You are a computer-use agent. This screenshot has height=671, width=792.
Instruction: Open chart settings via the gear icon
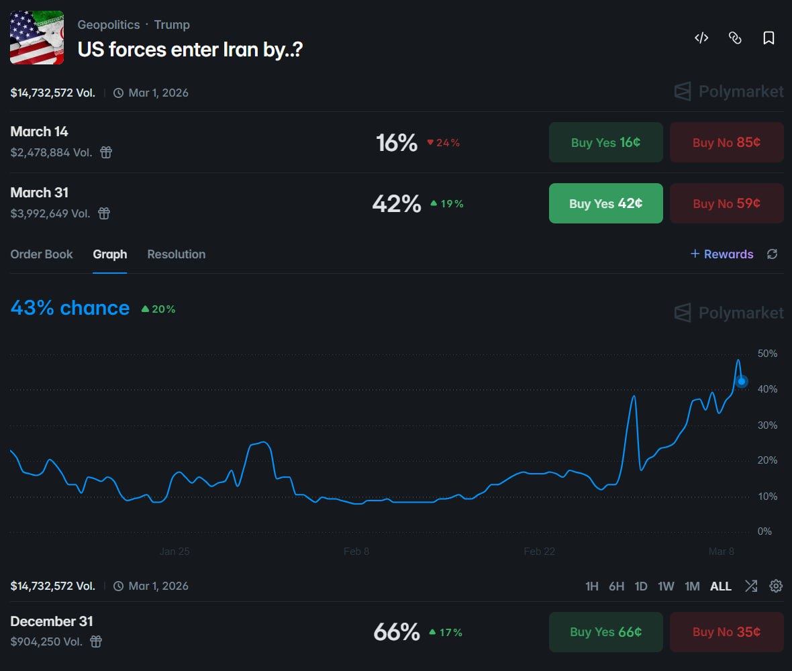click(775, 586)
